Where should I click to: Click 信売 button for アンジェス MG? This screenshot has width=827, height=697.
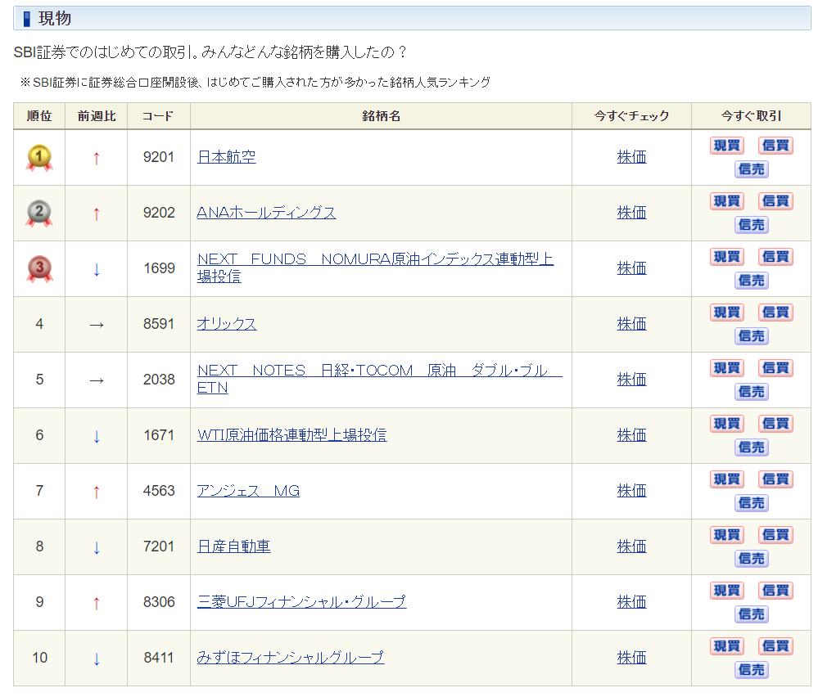point(751,503)
